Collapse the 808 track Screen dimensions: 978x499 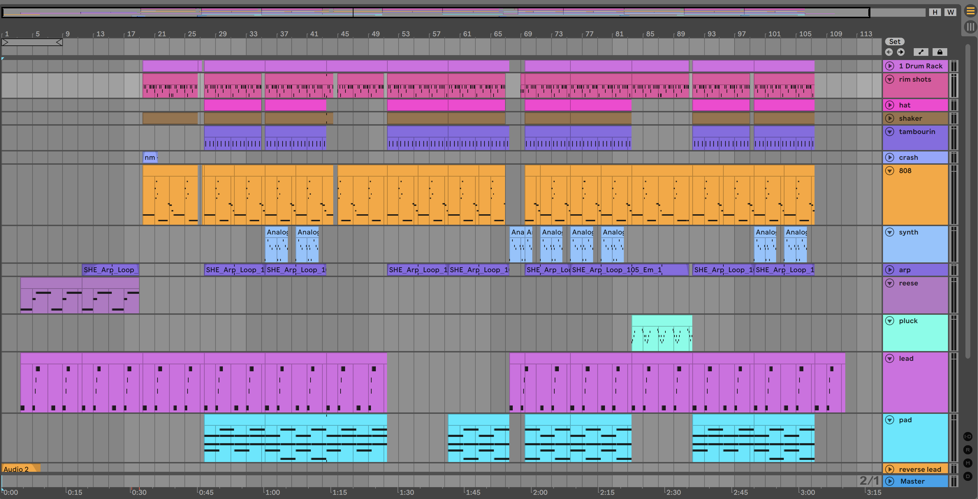coord(890,171)
